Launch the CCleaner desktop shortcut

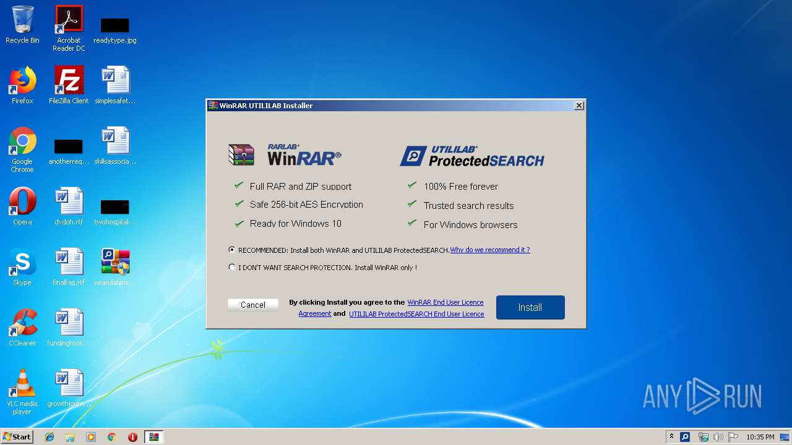tap(22, 328)
